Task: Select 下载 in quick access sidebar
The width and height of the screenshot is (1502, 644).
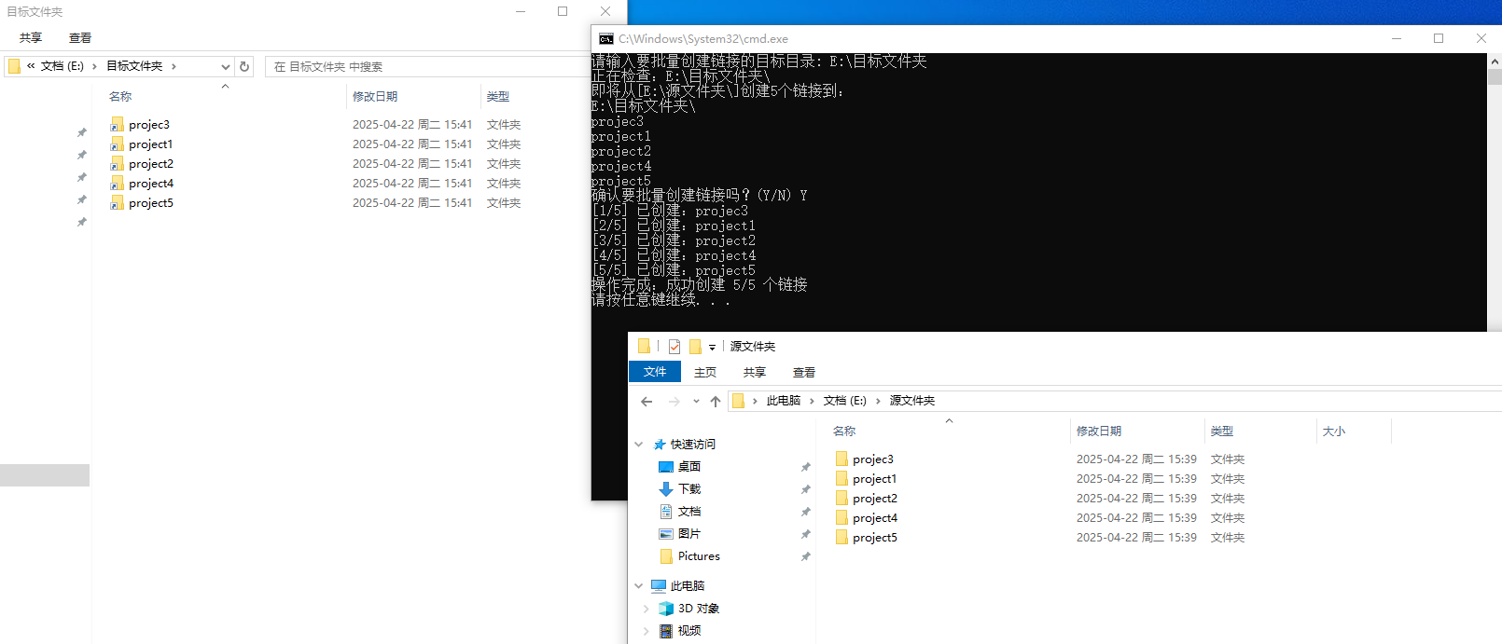Action: point(688,488)
